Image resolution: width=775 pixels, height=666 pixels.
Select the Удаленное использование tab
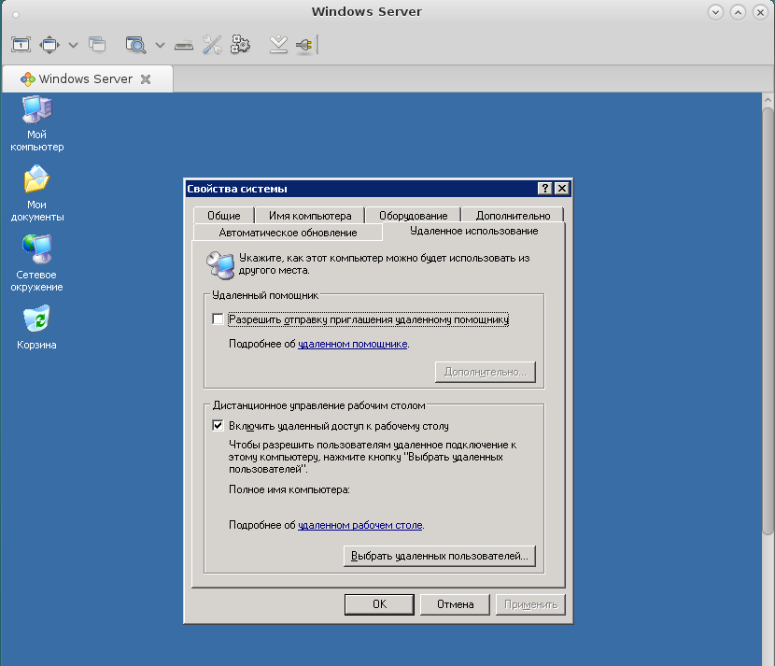click(x=474, y=231)
